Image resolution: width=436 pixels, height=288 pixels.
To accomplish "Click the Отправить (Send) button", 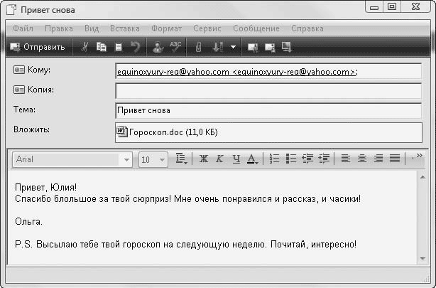I will point(38,48).
